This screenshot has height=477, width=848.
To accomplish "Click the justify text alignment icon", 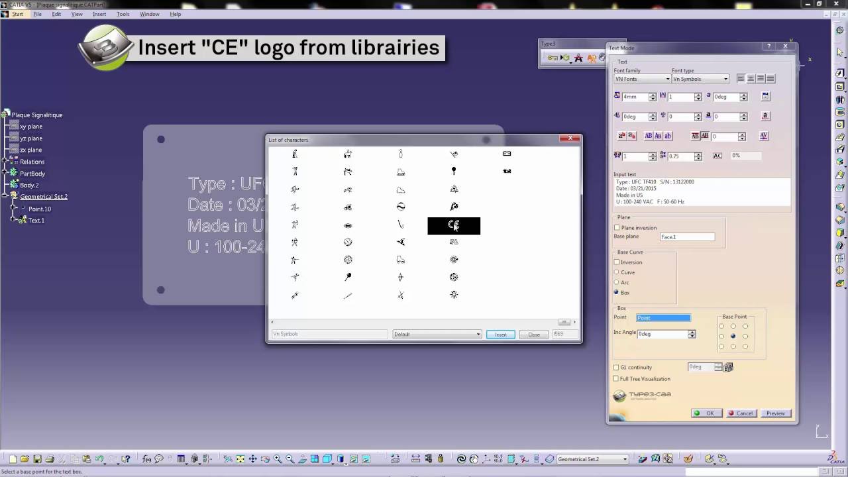I will point(770,78).
